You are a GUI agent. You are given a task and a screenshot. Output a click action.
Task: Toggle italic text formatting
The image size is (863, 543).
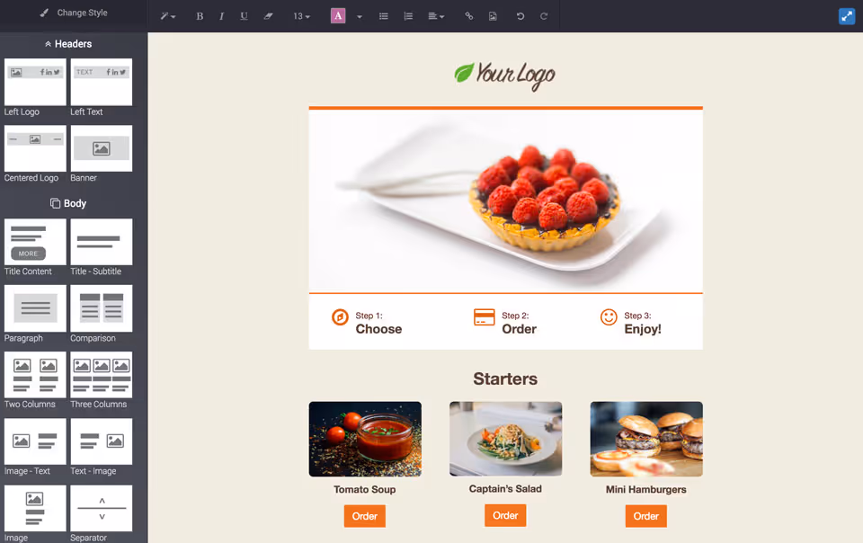pos(221,16)
